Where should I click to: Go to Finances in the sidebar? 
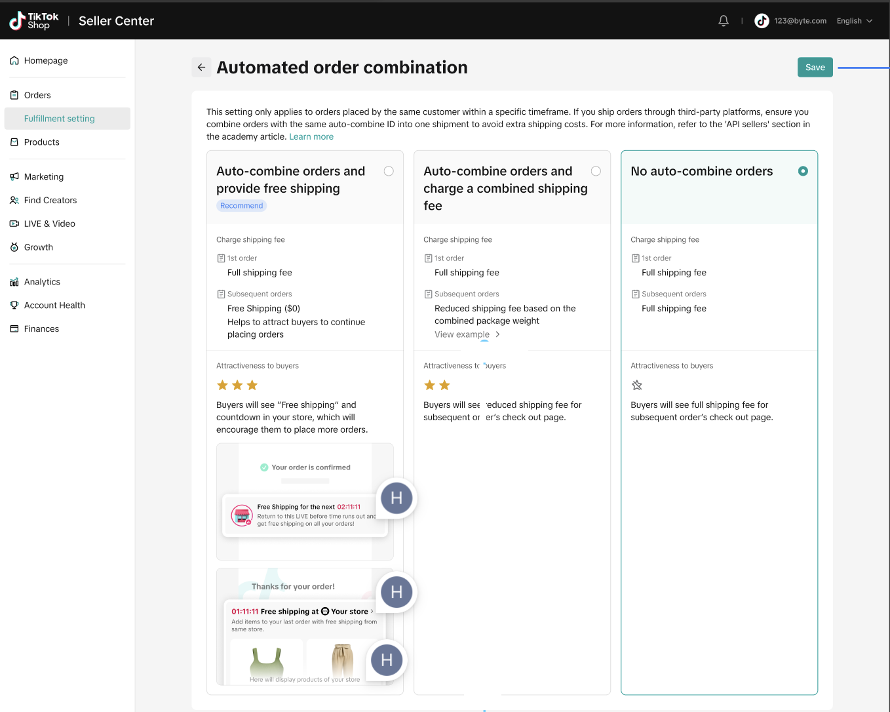[41, 329]
